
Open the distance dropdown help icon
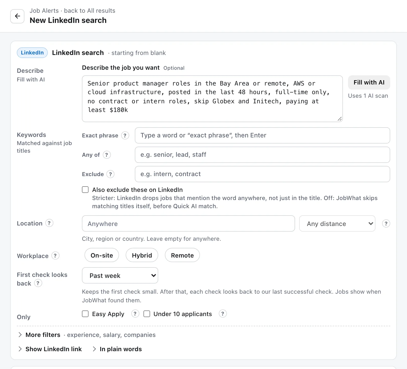point(386,223)
